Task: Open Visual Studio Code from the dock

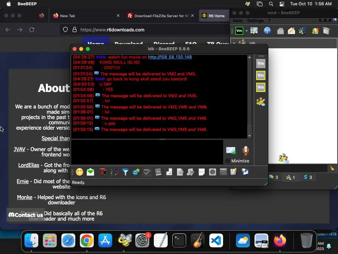Action: click(216, 240)
